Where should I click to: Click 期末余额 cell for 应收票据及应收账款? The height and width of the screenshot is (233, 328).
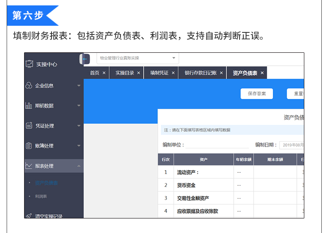[275, 211]
